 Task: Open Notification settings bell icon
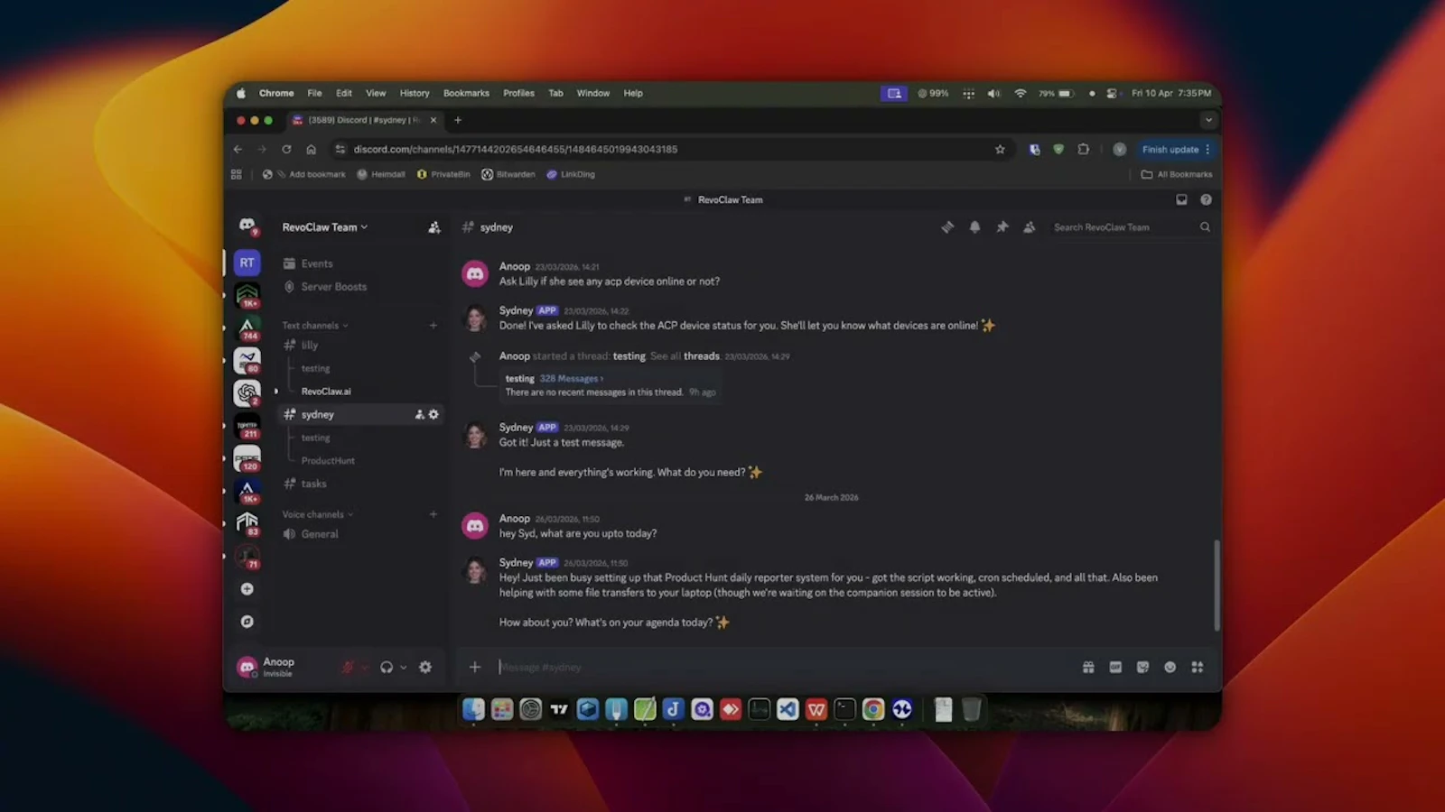coord(974,227)
